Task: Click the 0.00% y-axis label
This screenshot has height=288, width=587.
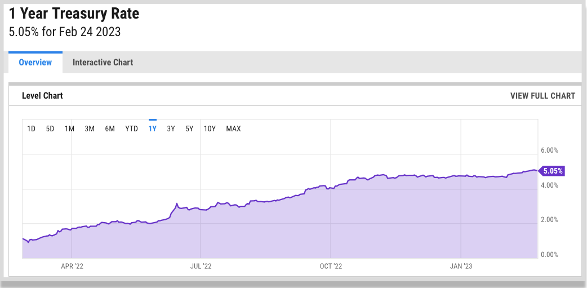Action: click(x=550, y=255)
